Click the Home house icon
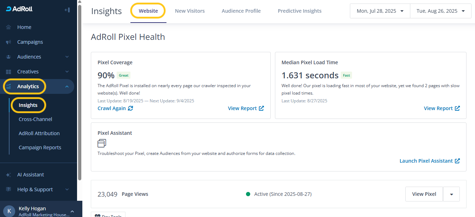This screenshot has width=475, height=217. click(8, 27)
